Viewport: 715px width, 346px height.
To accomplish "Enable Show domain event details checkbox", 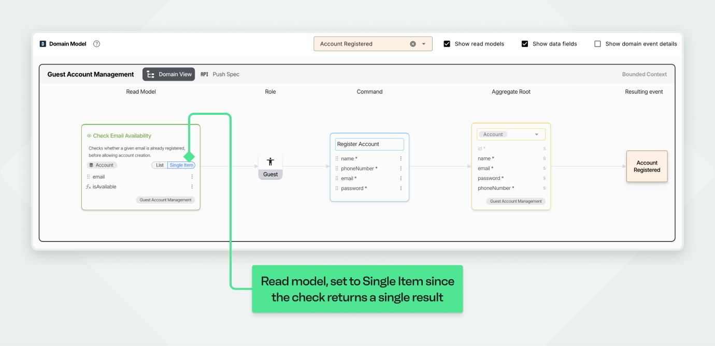I will (597, 44).
